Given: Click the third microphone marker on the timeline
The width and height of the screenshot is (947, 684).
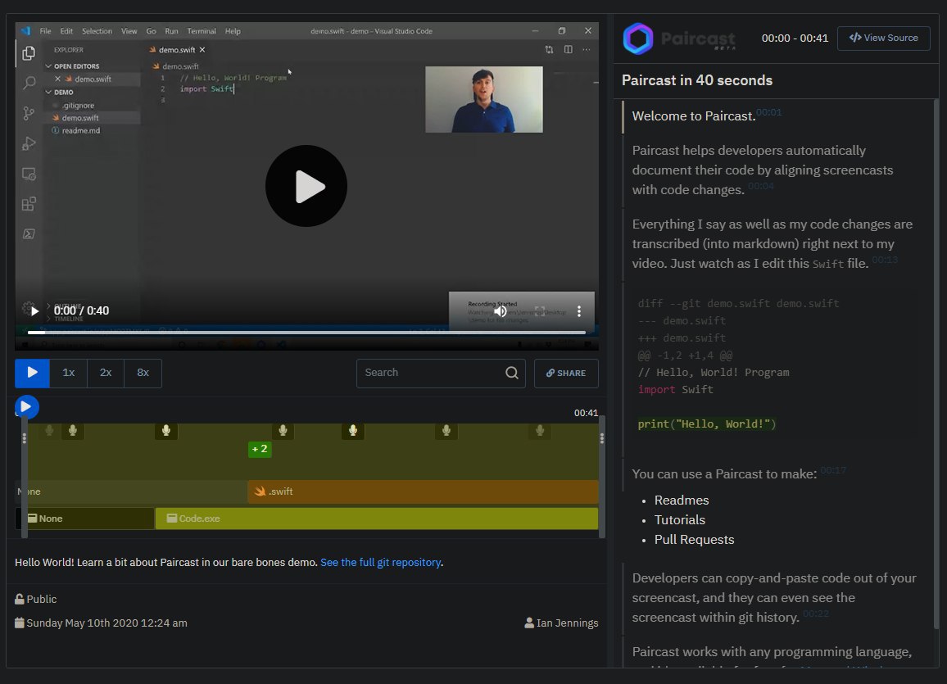Looking at the screenshot, I should tap(166, 430).
